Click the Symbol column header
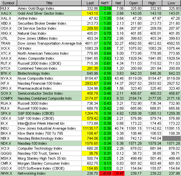The height and width of the screenshot is (176, 181). pos(9,3)
